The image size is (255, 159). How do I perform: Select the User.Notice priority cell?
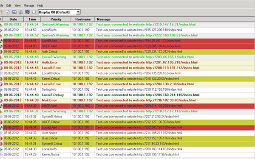point(56,133)
